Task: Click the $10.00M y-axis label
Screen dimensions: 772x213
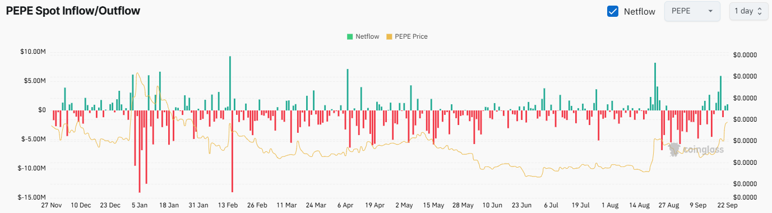Action: (33, 52)
